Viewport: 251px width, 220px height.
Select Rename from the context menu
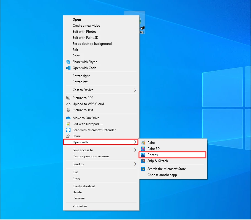(101, 198)
